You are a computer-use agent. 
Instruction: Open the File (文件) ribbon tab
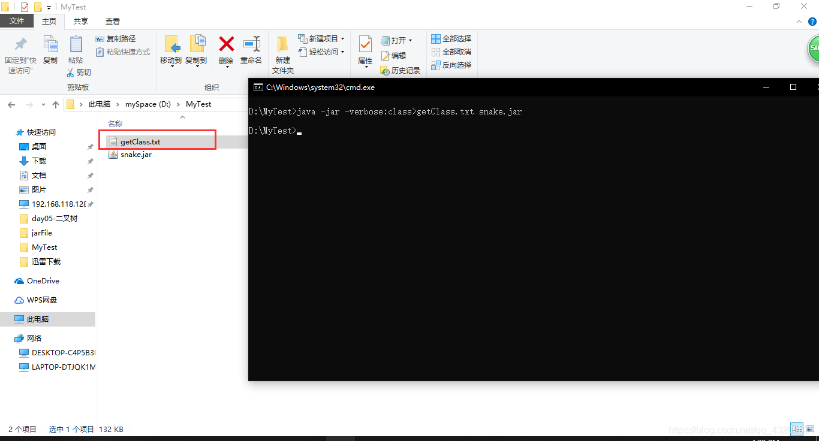(x=17, y=21)
